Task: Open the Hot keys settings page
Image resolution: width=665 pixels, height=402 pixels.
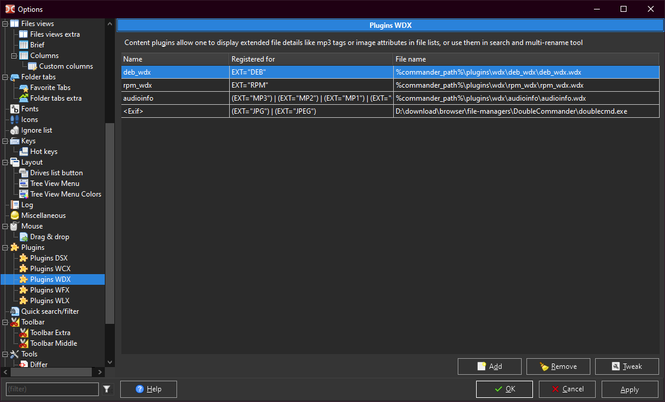Action: 43,152
